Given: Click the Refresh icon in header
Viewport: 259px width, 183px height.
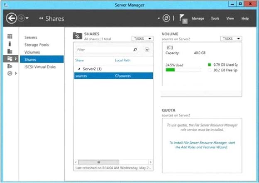Looking at the screenshot, I should pyautogui.click(x=166, y=19).
